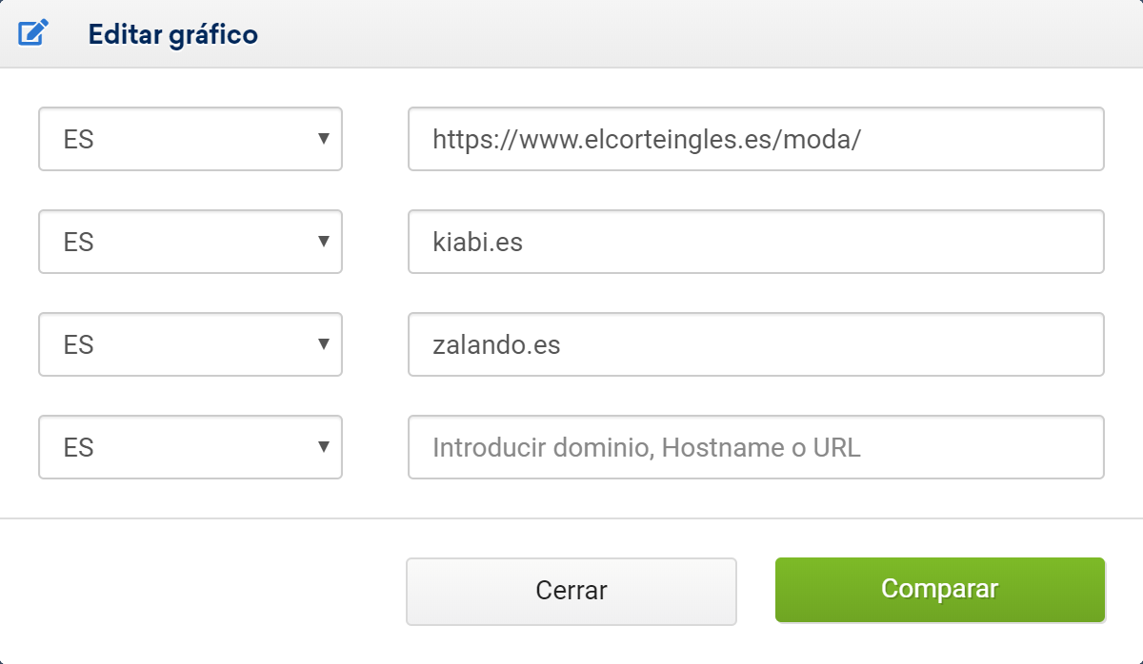This screenshot has height=664, width=1143.
Task: Click into the kiabi.es domain field
Action: (x=755, y=242)
